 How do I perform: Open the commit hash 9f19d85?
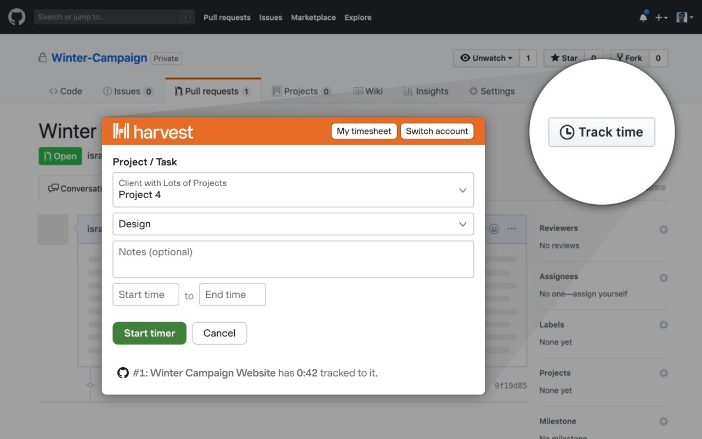point(511,386)
